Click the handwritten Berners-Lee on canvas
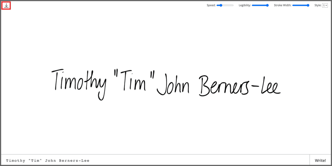The image size is (332, 166). [x=239, y=86]
